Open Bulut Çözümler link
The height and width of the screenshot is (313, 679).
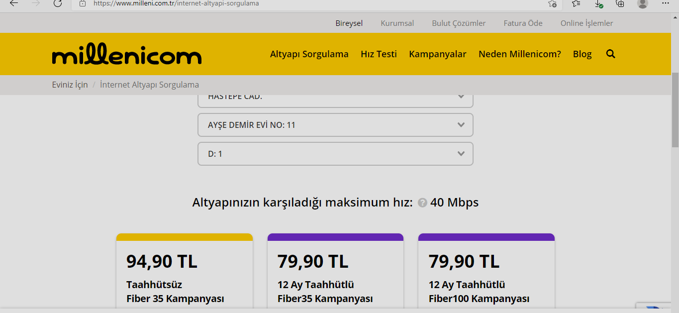click(x=459, y=23)
